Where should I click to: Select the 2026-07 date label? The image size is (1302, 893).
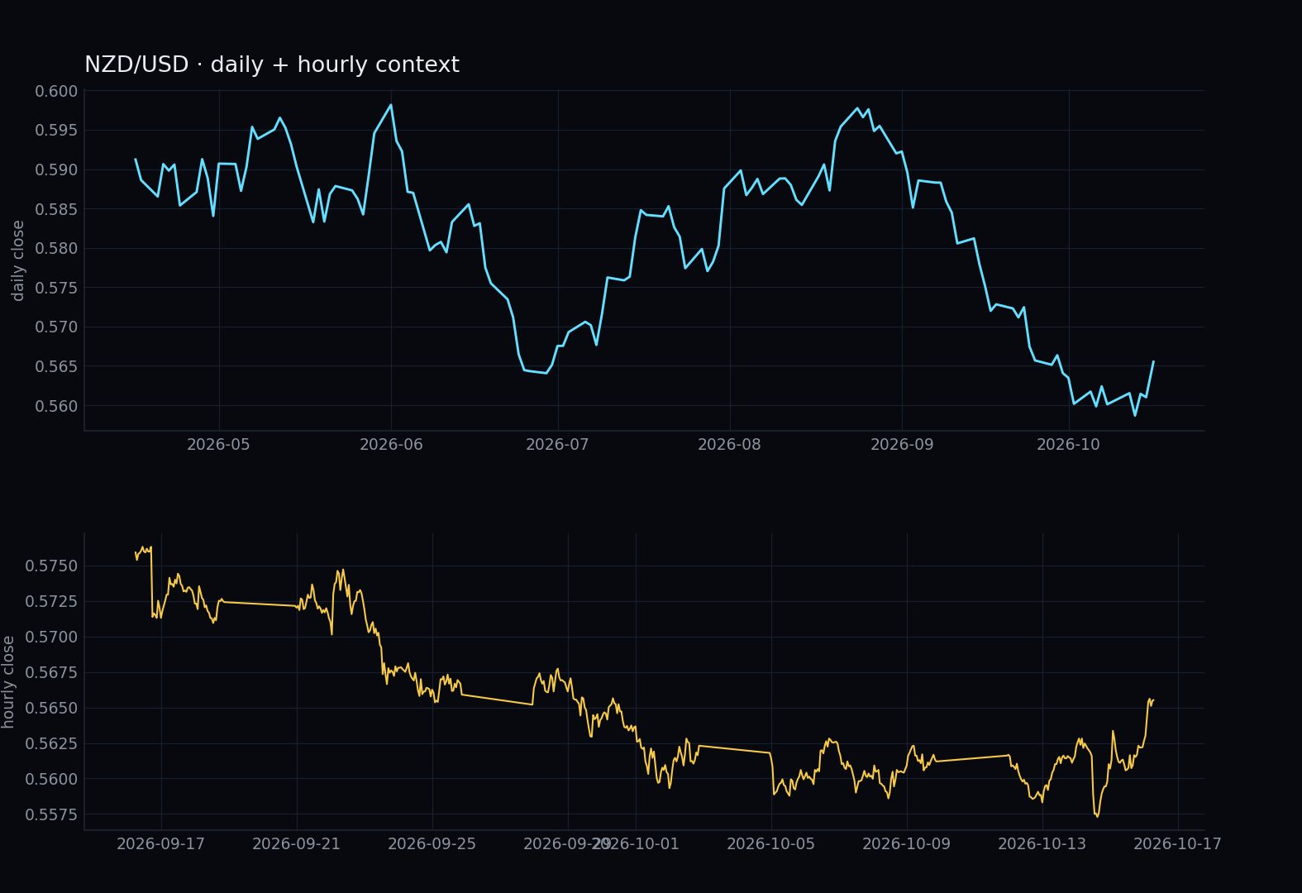click(x=557, y=445)
